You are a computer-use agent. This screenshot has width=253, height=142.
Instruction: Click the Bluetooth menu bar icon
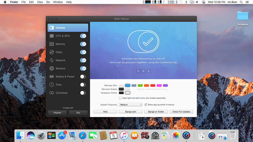click(186, 2)
